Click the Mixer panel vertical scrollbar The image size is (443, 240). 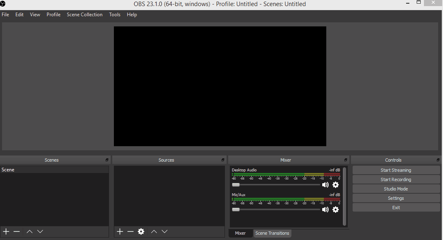tap(345, 197)
